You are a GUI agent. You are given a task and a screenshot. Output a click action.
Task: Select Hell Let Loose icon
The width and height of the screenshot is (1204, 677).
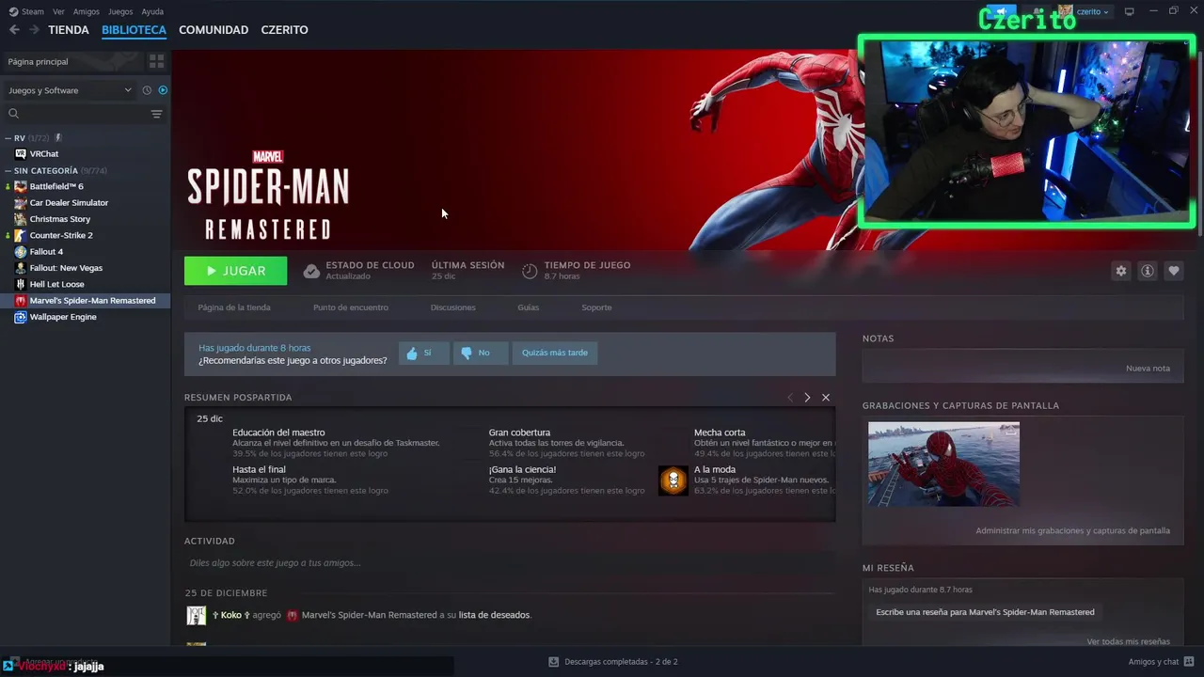(21, 284)
